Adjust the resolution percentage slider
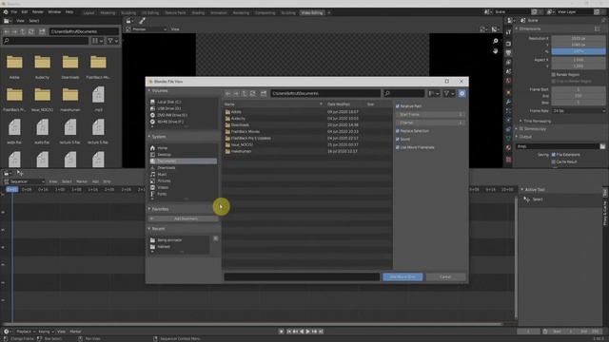 point(578,51)
